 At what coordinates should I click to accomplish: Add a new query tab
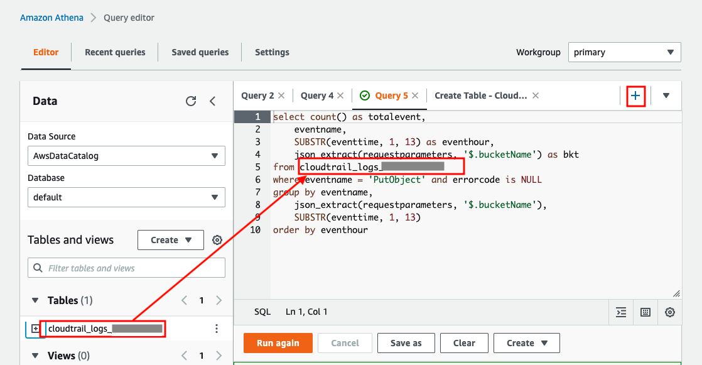pyautogui.click(x=635, y=95)
